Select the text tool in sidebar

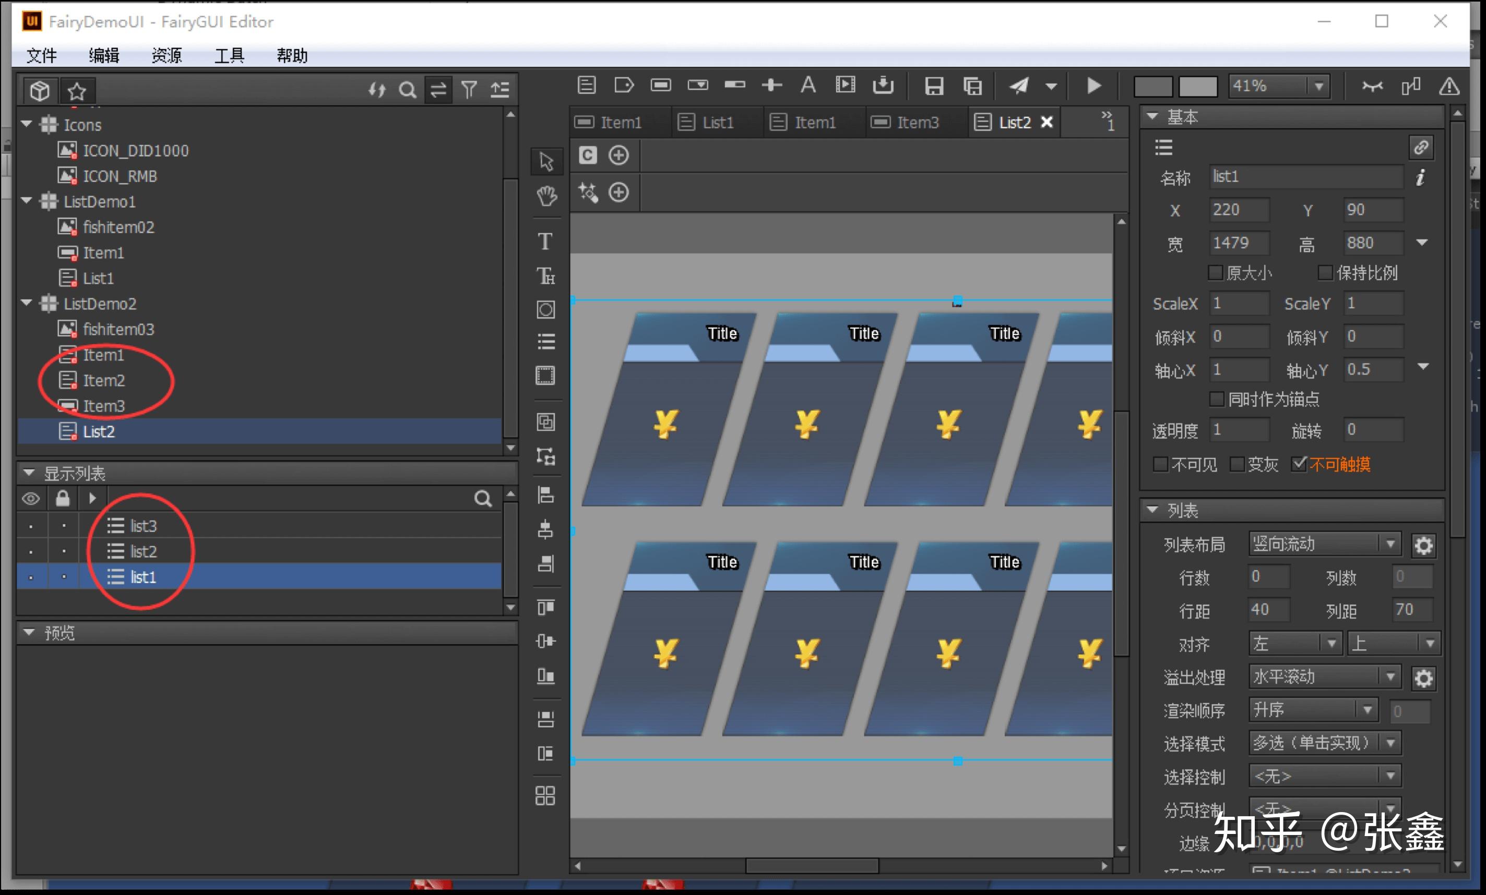tap(545, 241)
